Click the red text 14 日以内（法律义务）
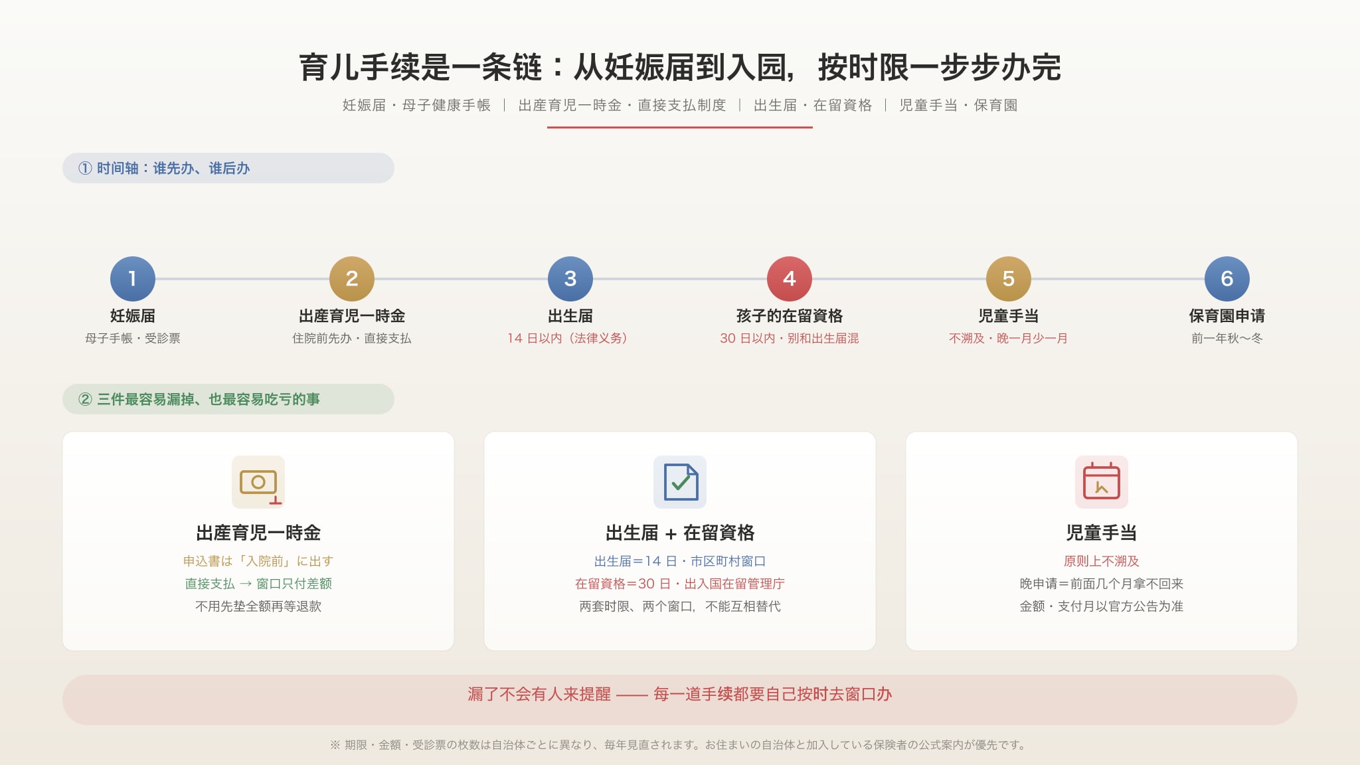Image resolution: width=1360 pixels, height=765 pixels. click(x=568, y=338)
